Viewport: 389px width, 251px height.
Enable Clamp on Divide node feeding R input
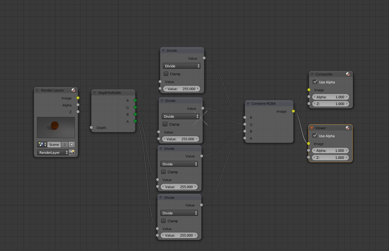tap(166, 74)
